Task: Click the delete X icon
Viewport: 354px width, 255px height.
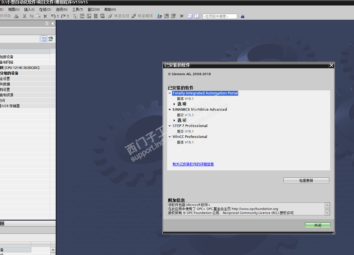Action: [x=45, y=16]
